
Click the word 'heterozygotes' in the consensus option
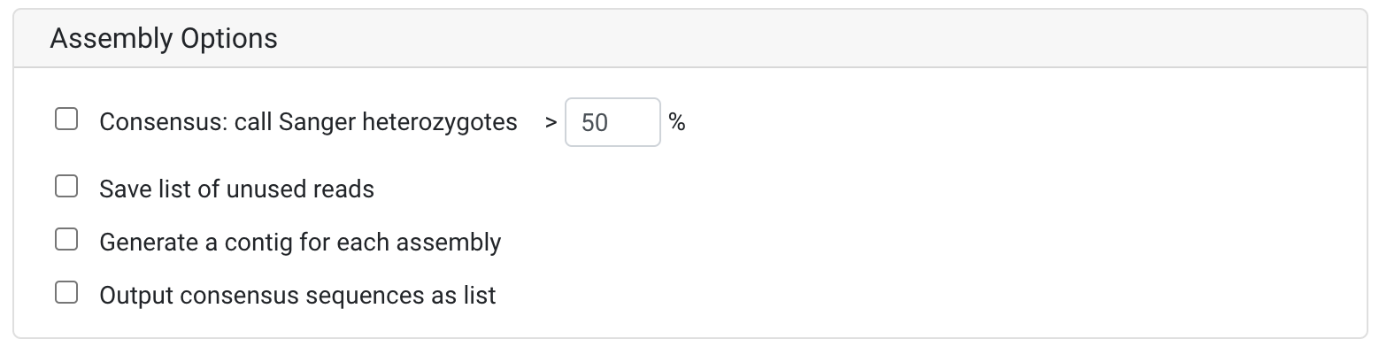(x=440, y=122)
